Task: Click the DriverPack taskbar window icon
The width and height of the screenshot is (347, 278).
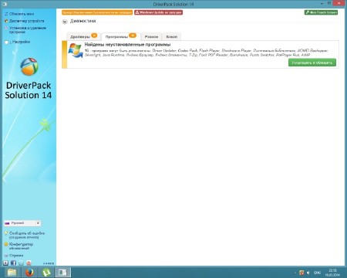Action: [62, 272]
